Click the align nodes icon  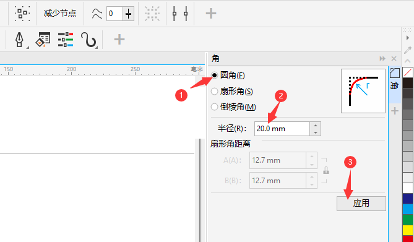click(x=180, y=13)
